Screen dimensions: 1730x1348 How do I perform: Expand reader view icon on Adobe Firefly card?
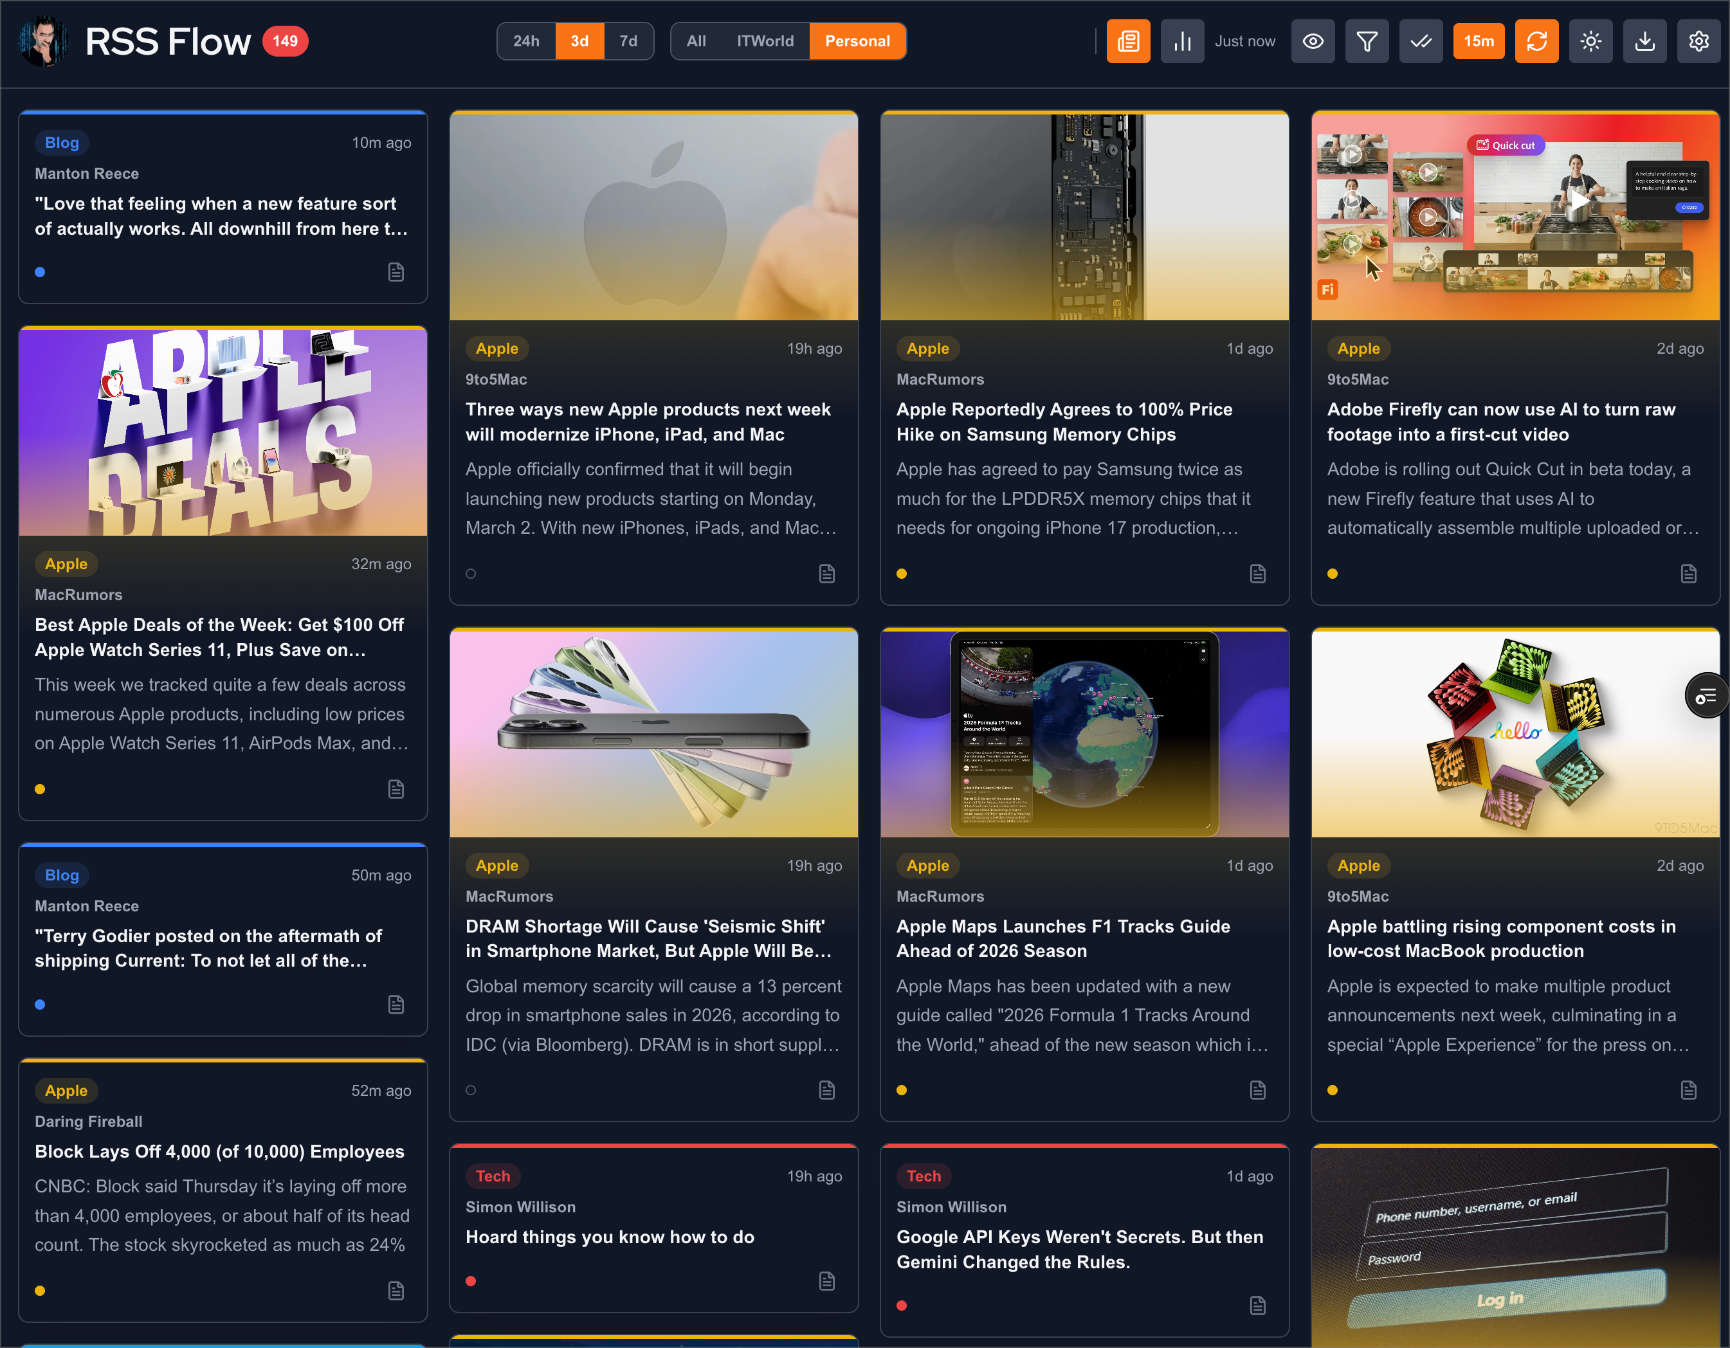(x=1688, y=574)
